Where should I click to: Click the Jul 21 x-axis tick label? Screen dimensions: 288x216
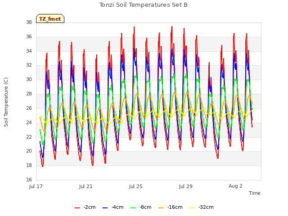(86, 186)
